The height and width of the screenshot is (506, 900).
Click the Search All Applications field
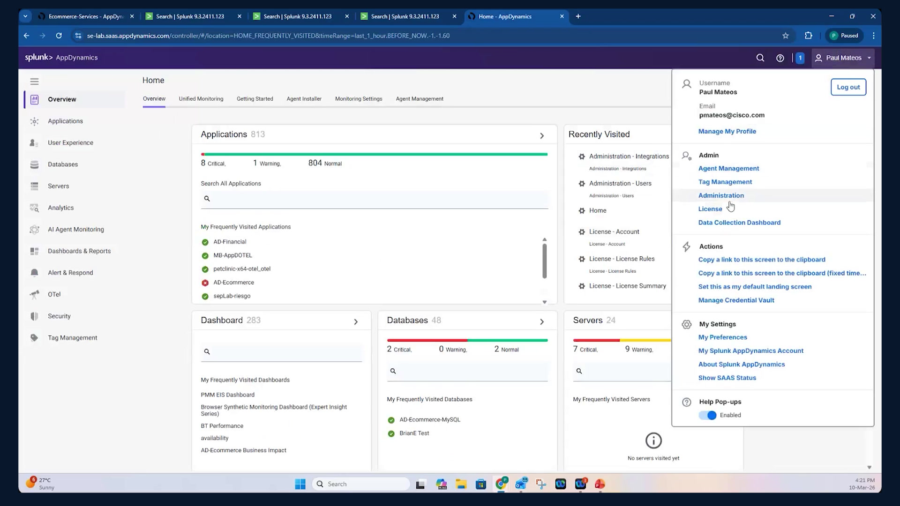tap(375, 199)
